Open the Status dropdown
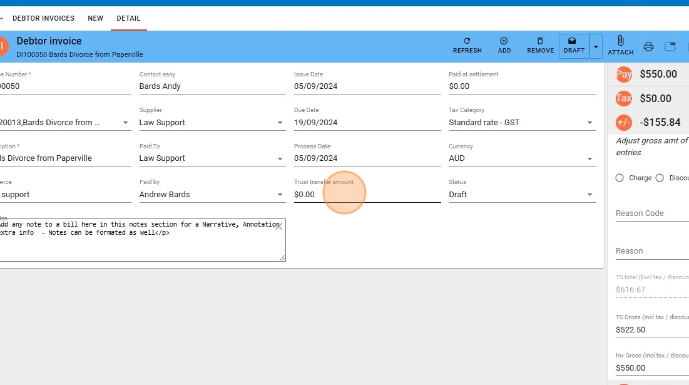The width and height of the screenshot is (689, 385). coord(589,195)
